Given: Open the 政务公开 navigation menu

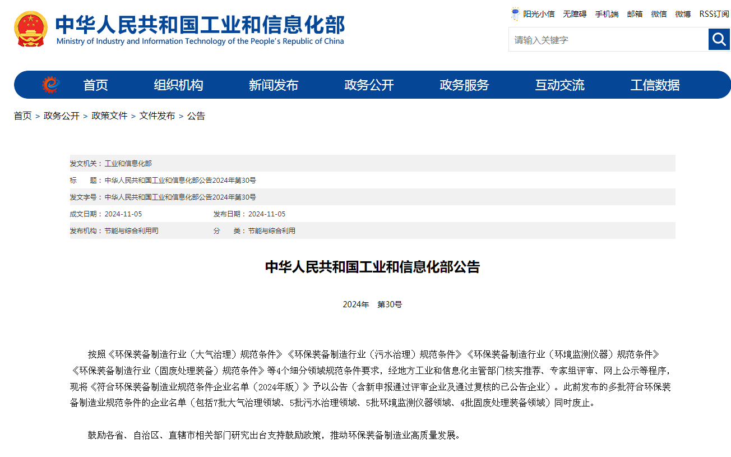Looking at the screenshot, I should pyautogui.click(x=369, y=85).
